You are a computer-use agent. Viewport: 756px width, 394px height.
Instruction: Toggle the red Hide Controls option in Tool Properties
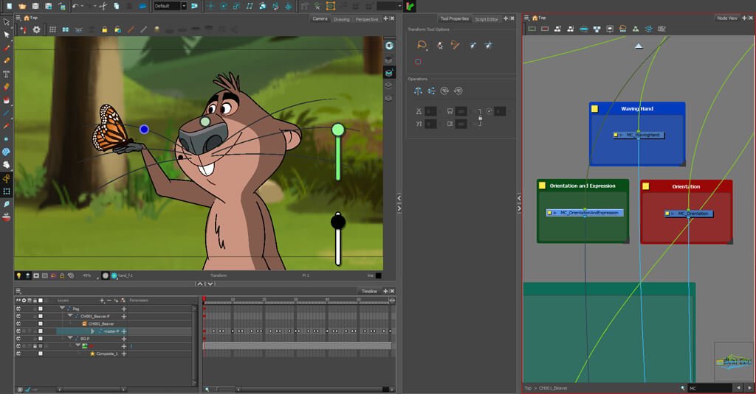(418, 62)
